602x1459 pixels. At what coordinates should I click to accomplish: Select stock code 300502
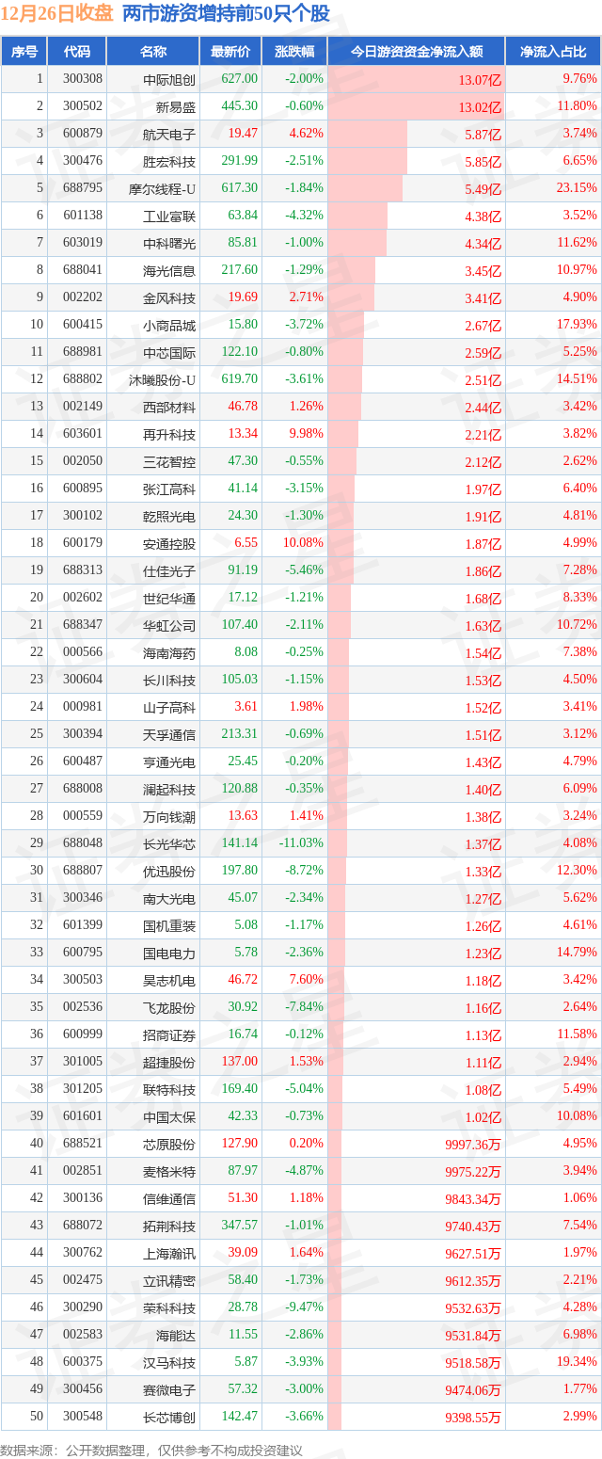click(x=83, y=106)
